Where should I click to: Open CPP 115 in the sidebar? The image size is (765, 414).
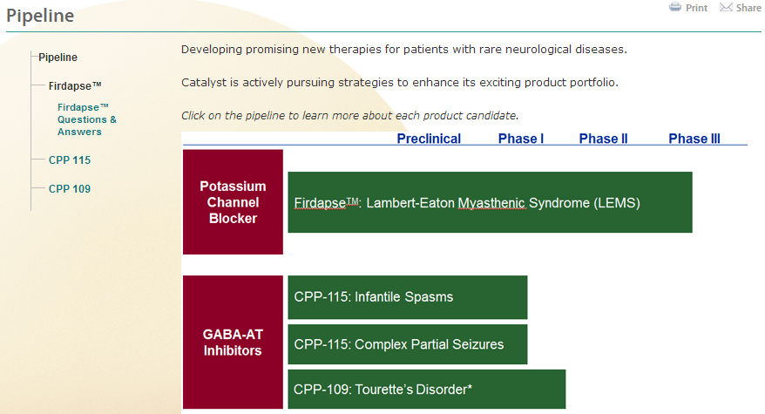tap(70, 160)
